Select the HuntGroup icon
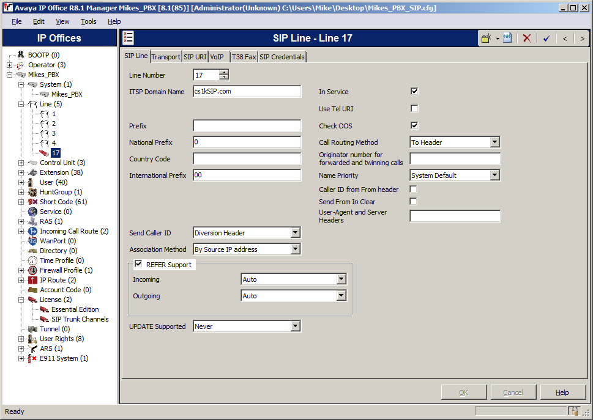The image size is (593, 420). (33, 192)
